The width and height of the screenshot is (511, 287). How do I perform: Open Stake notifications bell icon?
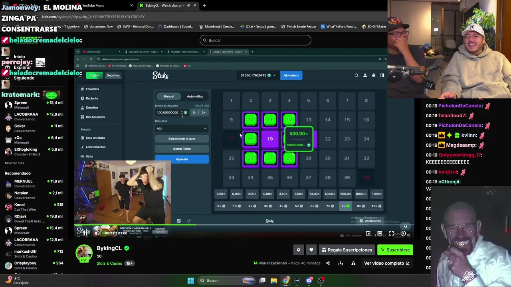pos(374,75)
